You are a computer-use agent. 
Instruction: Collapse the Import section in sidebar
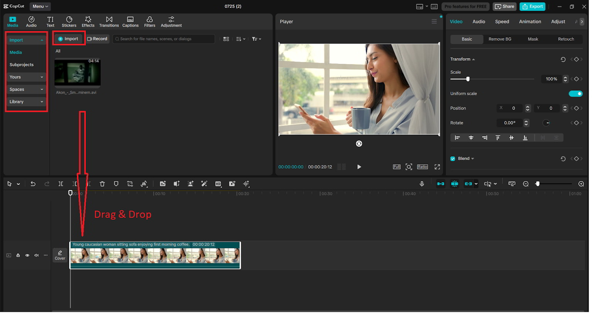pos(27,40)
